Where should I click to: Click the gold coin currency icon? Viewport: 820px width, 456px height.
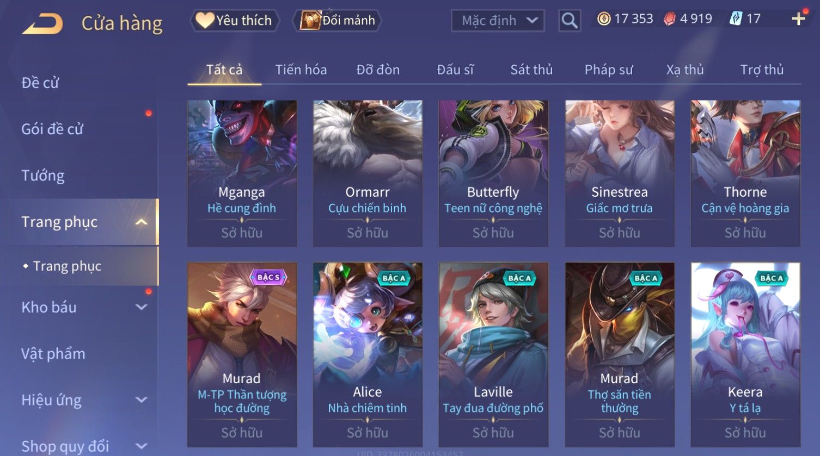point(604,19)
